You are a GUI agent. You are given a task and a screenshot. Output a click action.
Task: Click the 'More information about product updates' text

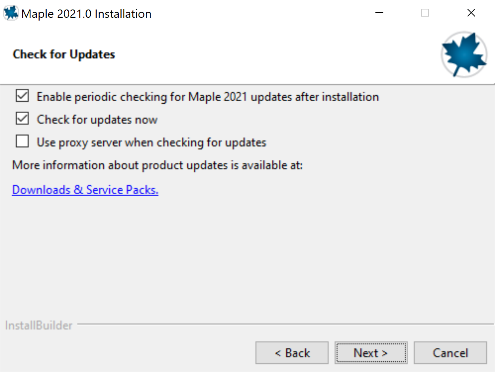[x=157, y=165]
